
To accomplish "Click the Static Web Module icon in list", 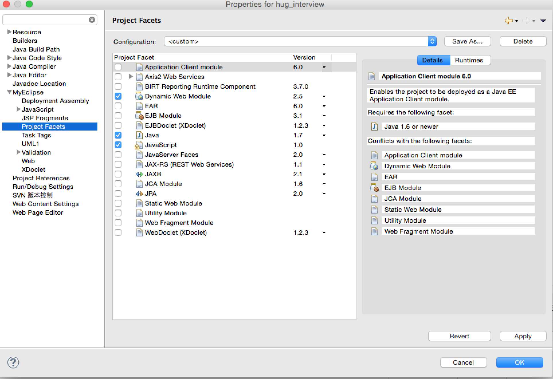I will coord(139,203).
